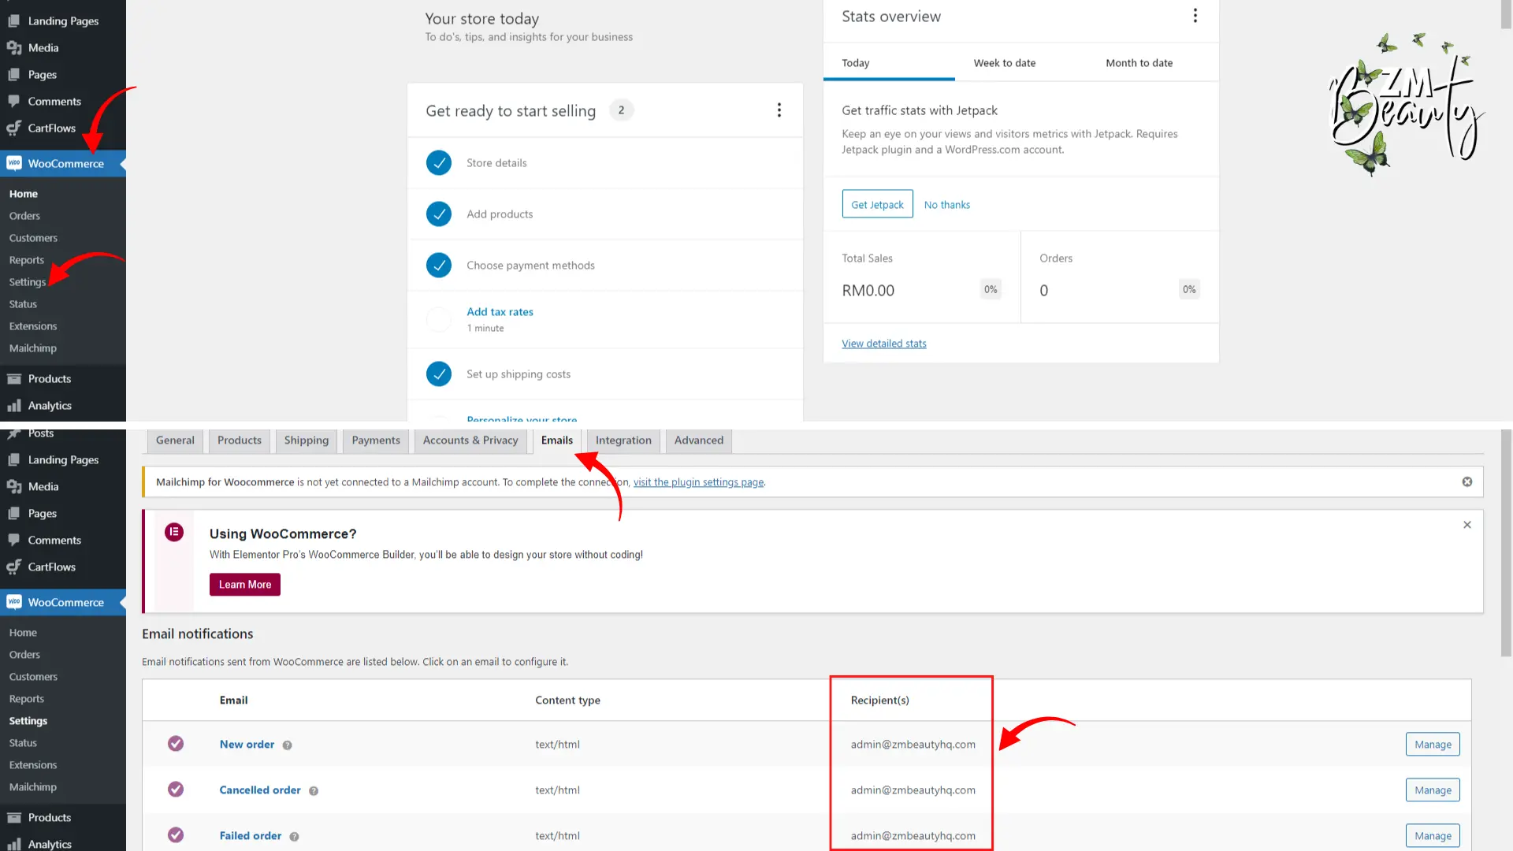Dismiss the Mailchimp connection notice
Screen dimensions: 1513x851
click(1467, 482)
